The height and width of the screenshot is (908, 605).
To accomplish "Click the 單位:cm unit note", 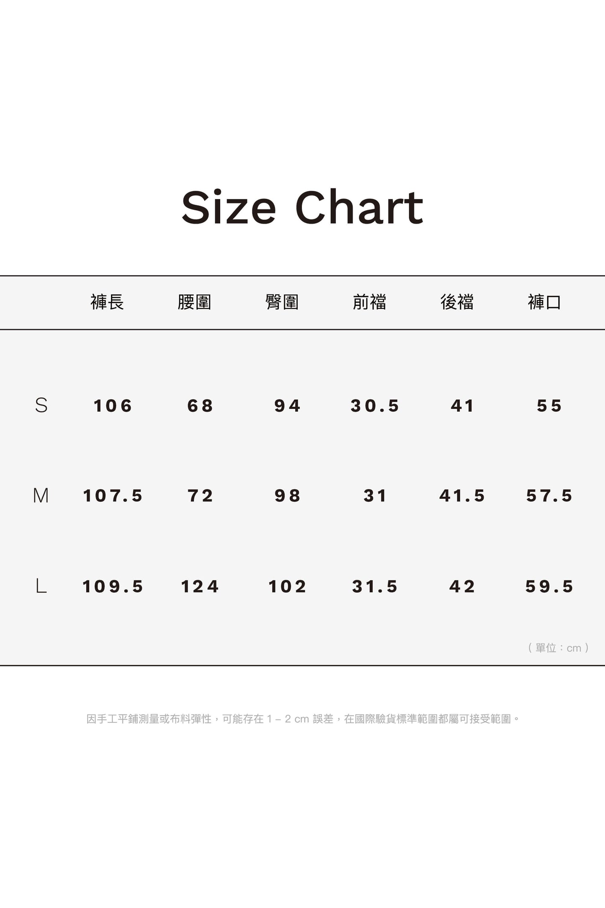I will tap(558, 648).
